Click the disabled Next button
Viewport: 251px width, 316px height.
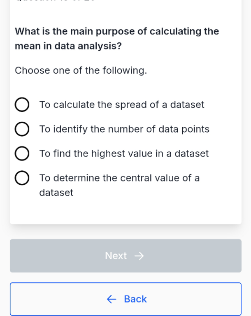tap(125, 256)
